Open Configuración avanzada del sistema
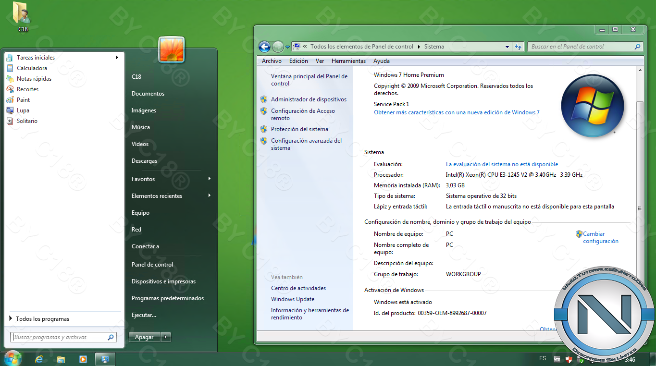The width and height of the screenshot is (656, 366). (x=306, y=144)
